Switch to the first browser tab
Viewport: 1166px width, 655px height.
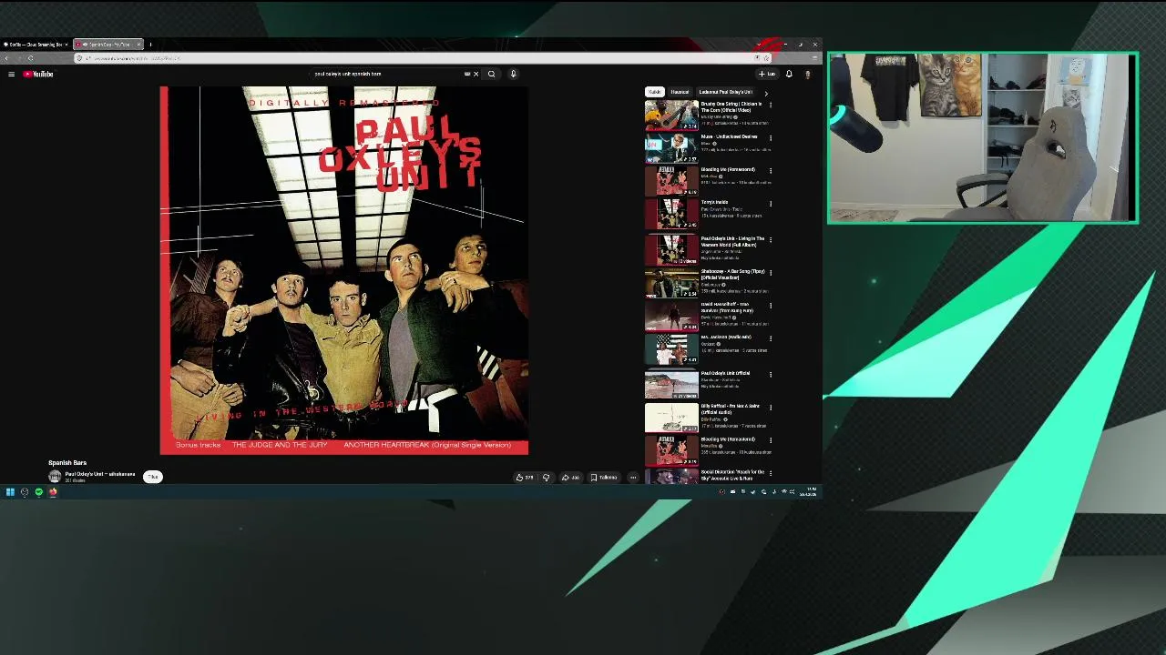[35, 44]
